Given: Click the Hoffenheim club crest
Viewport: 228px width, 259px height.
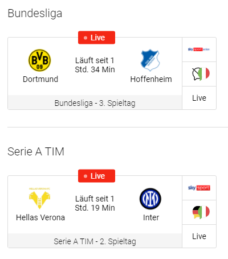Looking at the screenshot, I should tap(150, 60).
